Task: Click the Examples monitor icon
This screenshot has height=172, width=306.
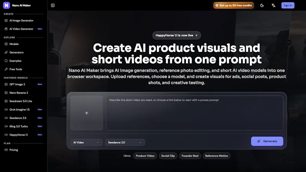Action: tap(6, 61)
